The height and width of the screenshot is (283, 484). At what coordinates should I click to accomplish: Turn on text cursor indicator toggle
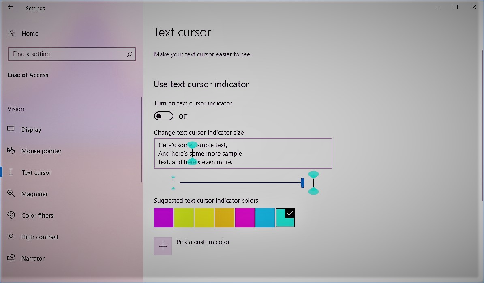point(164,116)
